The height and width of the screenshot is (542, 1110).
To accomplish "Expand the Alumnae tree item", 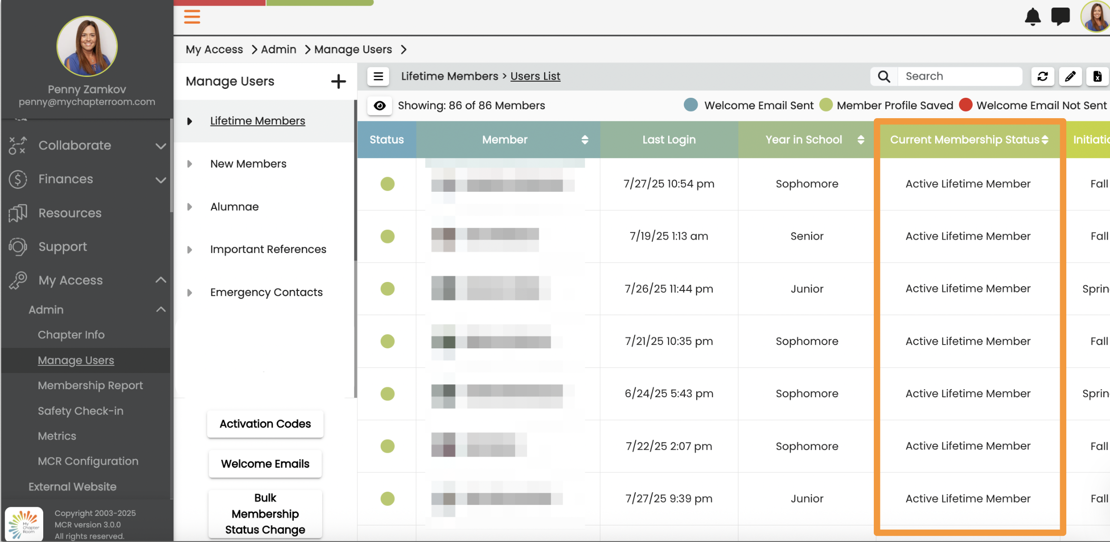I will tap(190, 207).
